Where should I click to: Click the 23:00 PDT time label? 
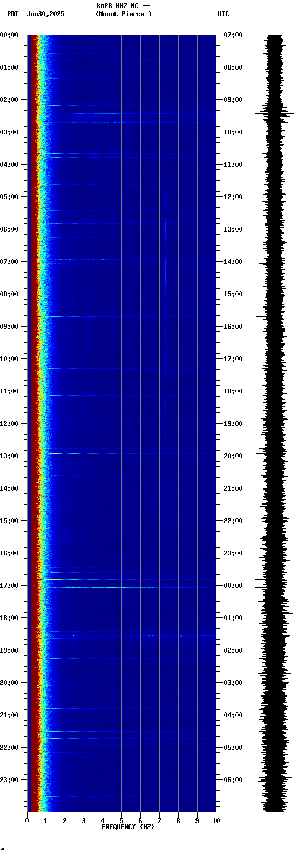click(x=9, y=780)
